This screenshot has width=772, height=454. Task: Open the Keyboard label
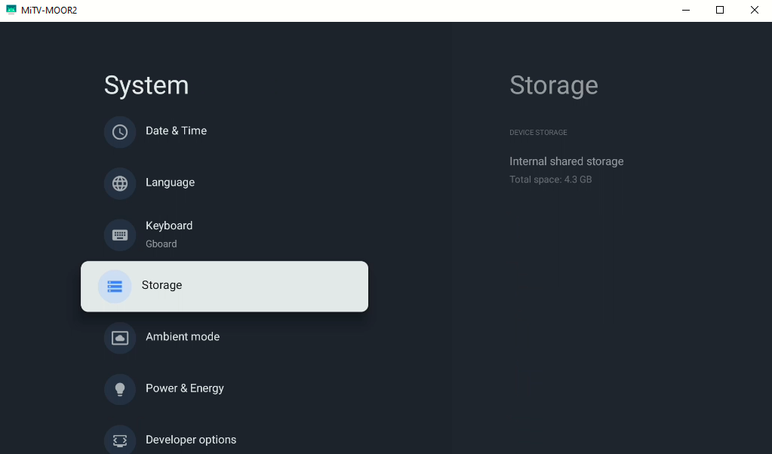point(169,225)
